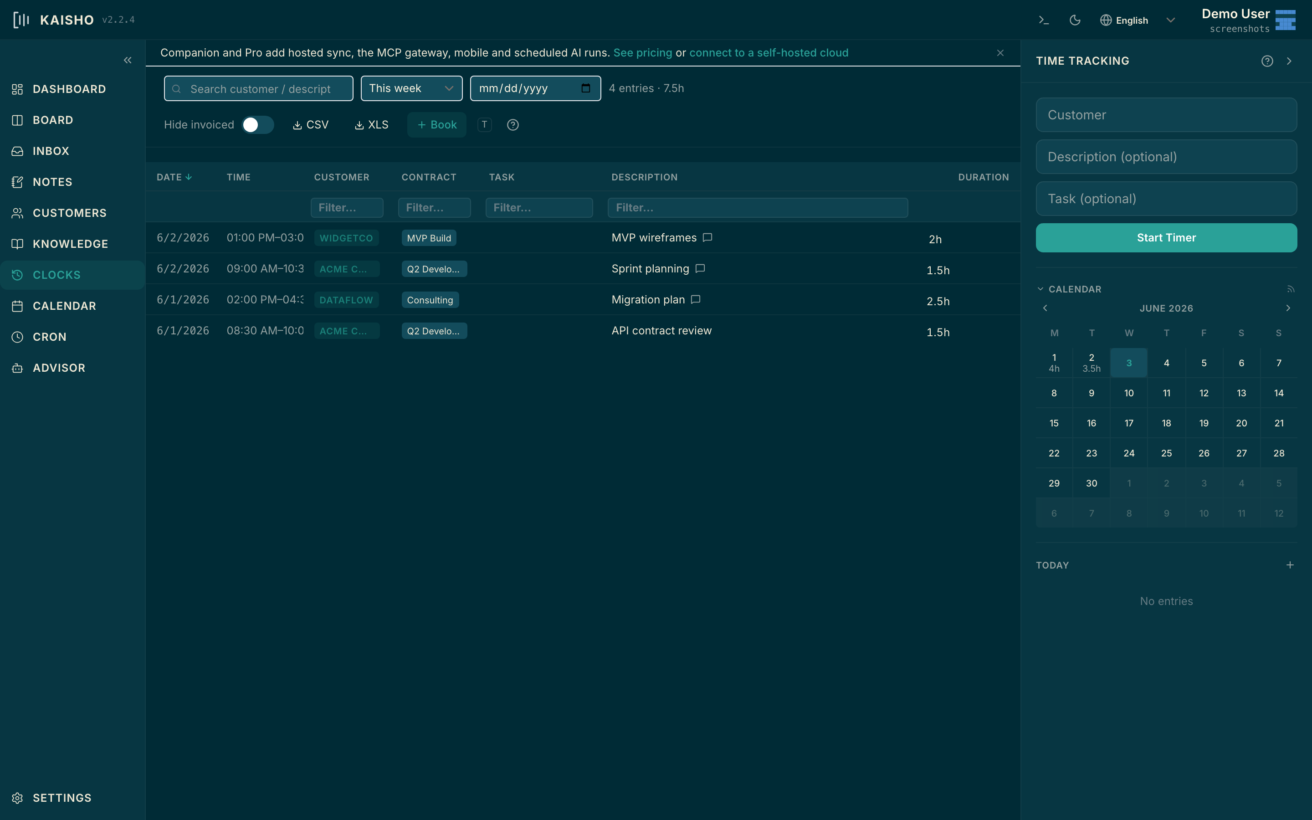Click the Contract column filter box
The image size is (1312, 820).
pyautogui.click(x=434, y=208)
